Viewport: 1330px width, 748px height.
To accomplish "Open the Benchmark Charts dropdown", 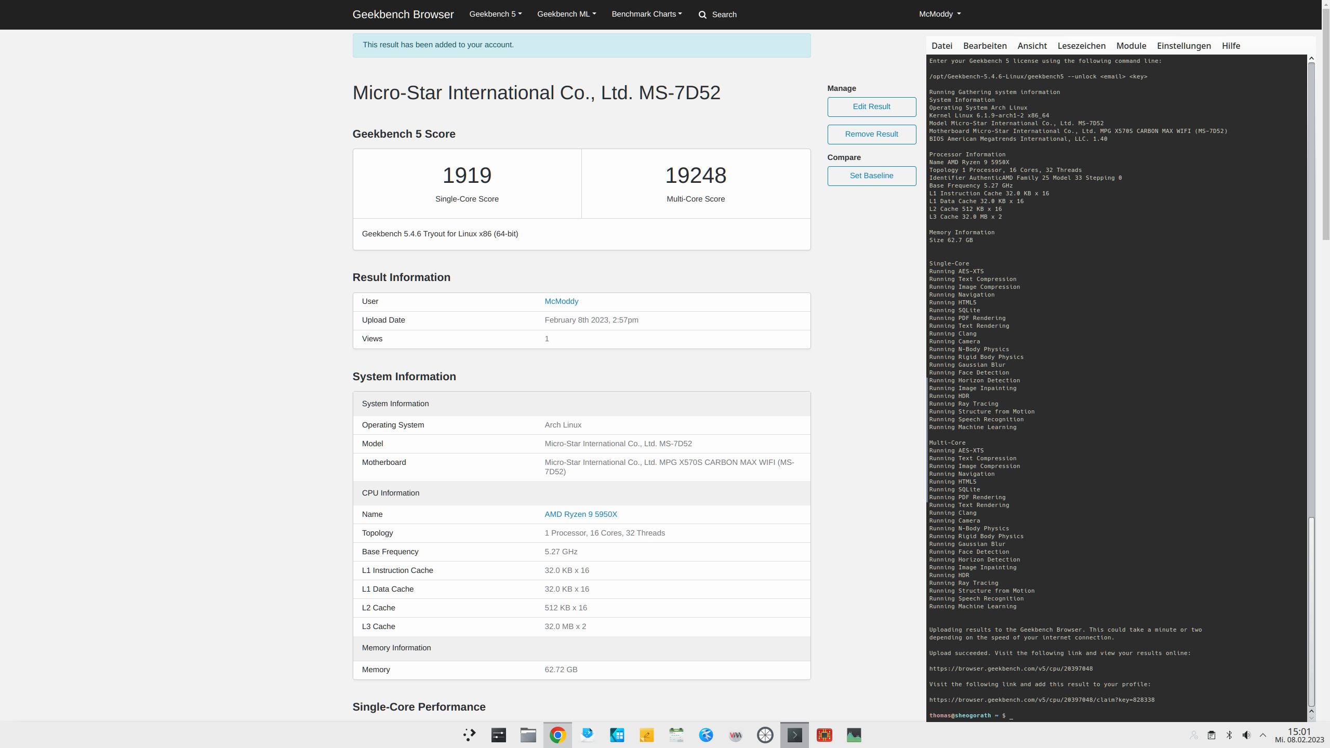I will pos(647,14).
